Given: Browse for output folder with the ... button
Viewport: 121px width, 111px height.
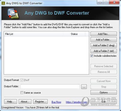Looking at the screenshot, I should 84,87.
